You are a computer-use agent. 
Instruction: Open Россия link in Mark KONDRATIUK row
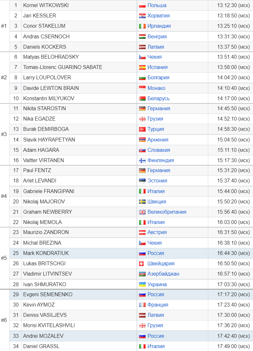coord(156,253)
